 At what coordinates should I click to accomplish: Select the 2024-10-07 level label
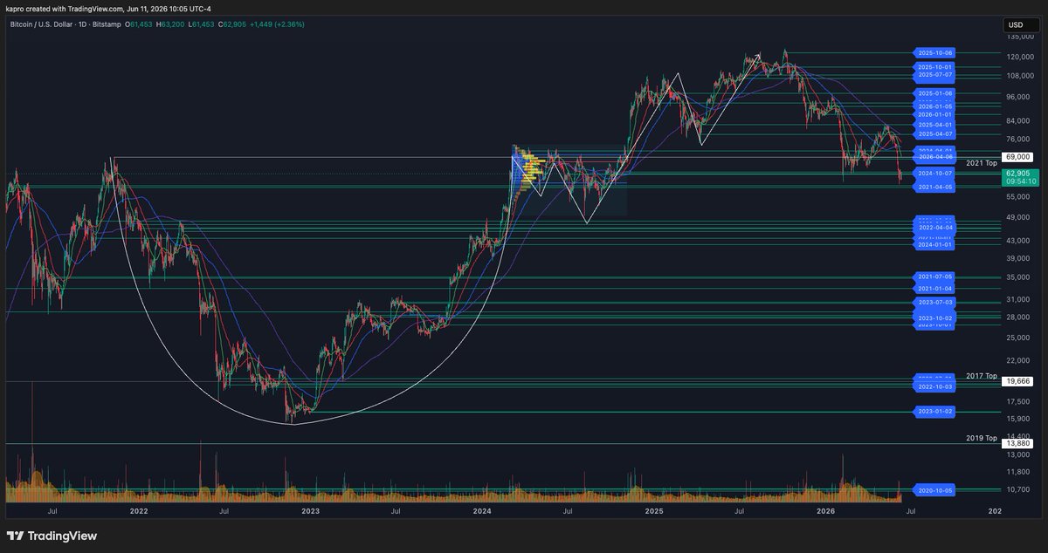(x=935, y=174)
